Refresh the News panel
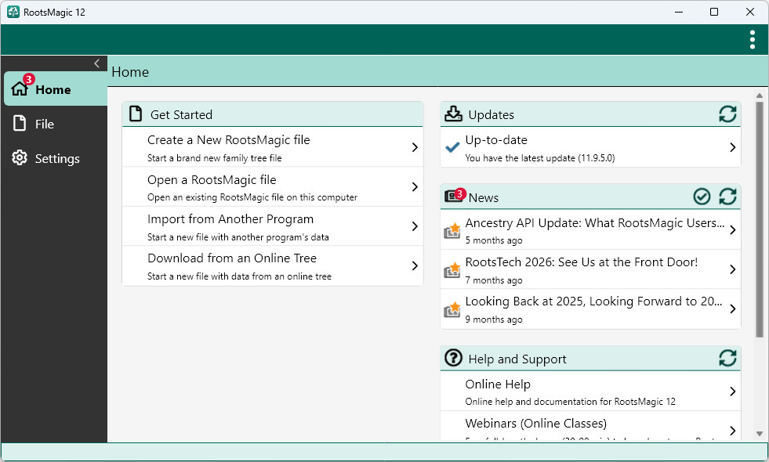The width and height of the screenshot is (769, 462). coord(727,197)
